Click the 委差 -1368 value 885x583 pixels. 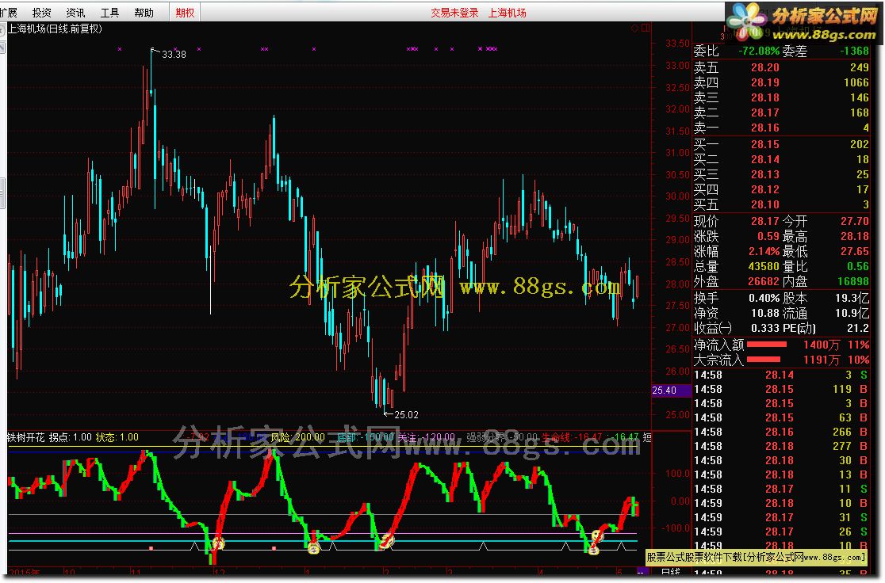855,51
